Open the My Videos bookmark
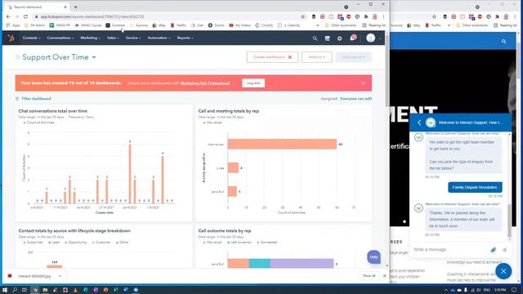Viewport: 523px width, 294px height. point(239,25)
